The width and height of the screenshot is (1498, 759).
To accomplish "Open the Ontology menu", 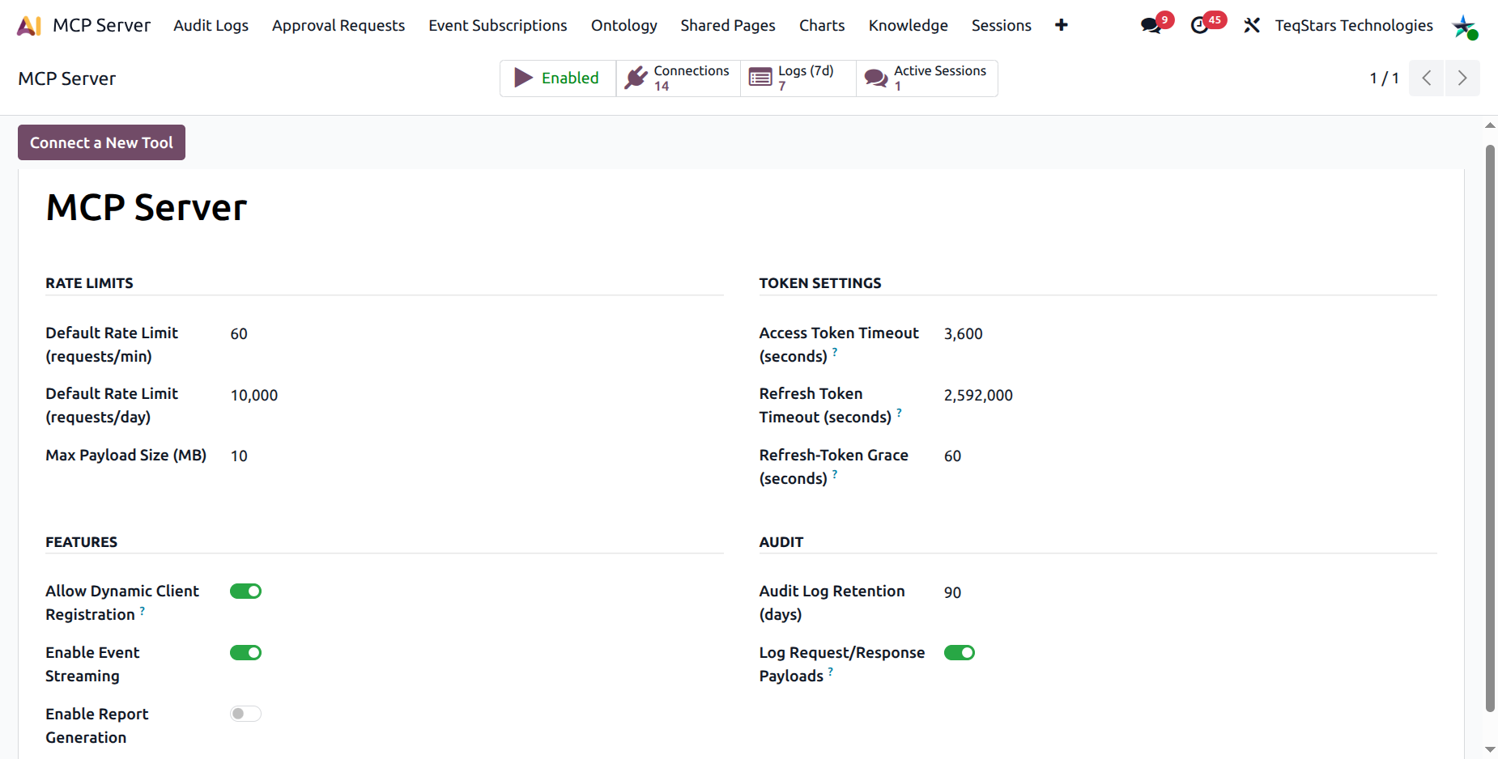I will coord(624,25).
